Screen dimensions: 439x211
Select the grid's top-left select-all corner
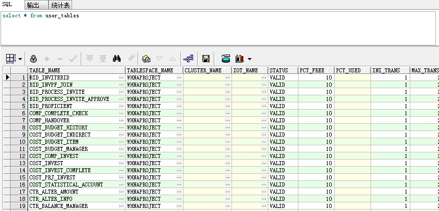(7, 70)
